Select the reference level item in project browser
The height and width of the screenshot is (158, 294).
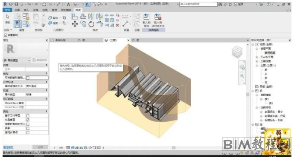pyautogui.click(x=270, y=53)
